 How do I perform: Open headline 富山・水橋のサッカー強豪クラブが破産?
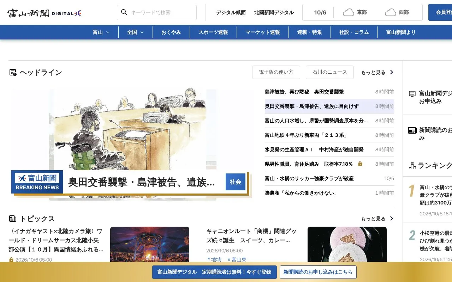[x=309, y=178]
